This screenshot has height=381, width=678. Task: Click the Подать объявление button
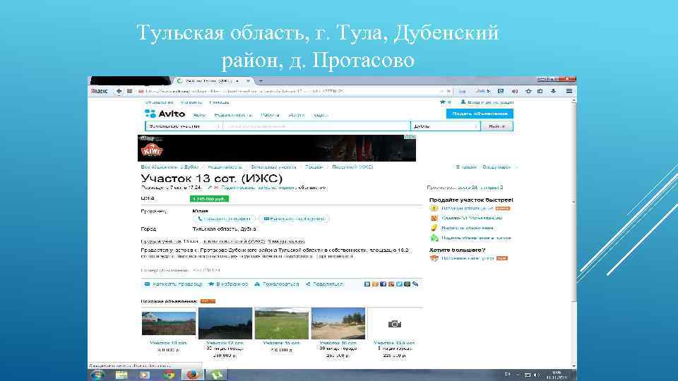pyautogui.click(x=480, y=114)
